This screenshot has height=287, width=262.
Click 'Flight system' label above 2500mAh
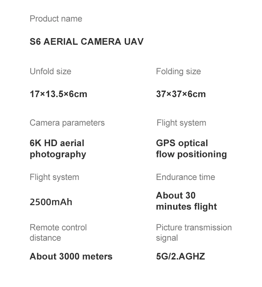coord(54,177)
